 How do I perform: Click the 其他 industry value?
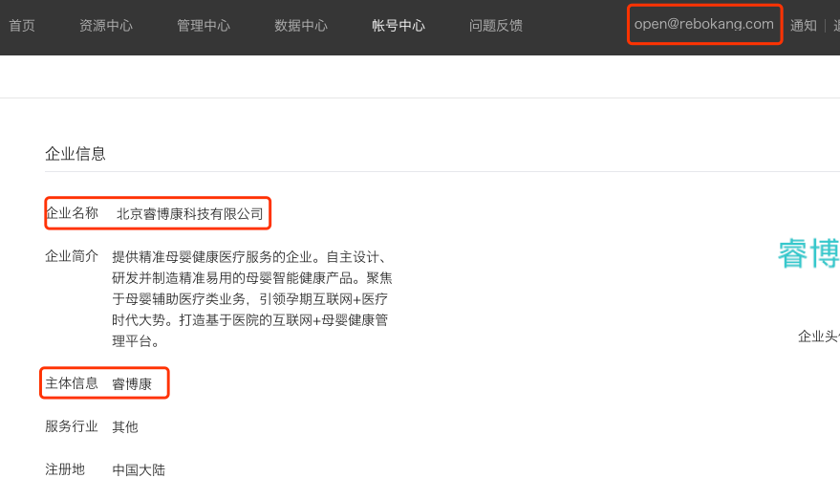point(125,427)
